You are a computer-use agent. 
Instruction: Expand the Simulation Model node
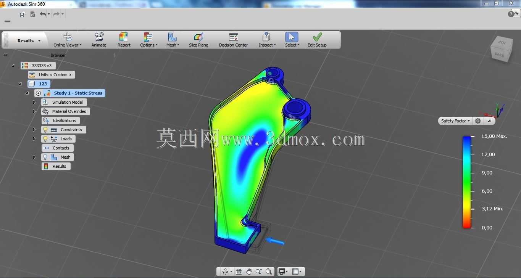pyautogui.click(x=34, y=102)
